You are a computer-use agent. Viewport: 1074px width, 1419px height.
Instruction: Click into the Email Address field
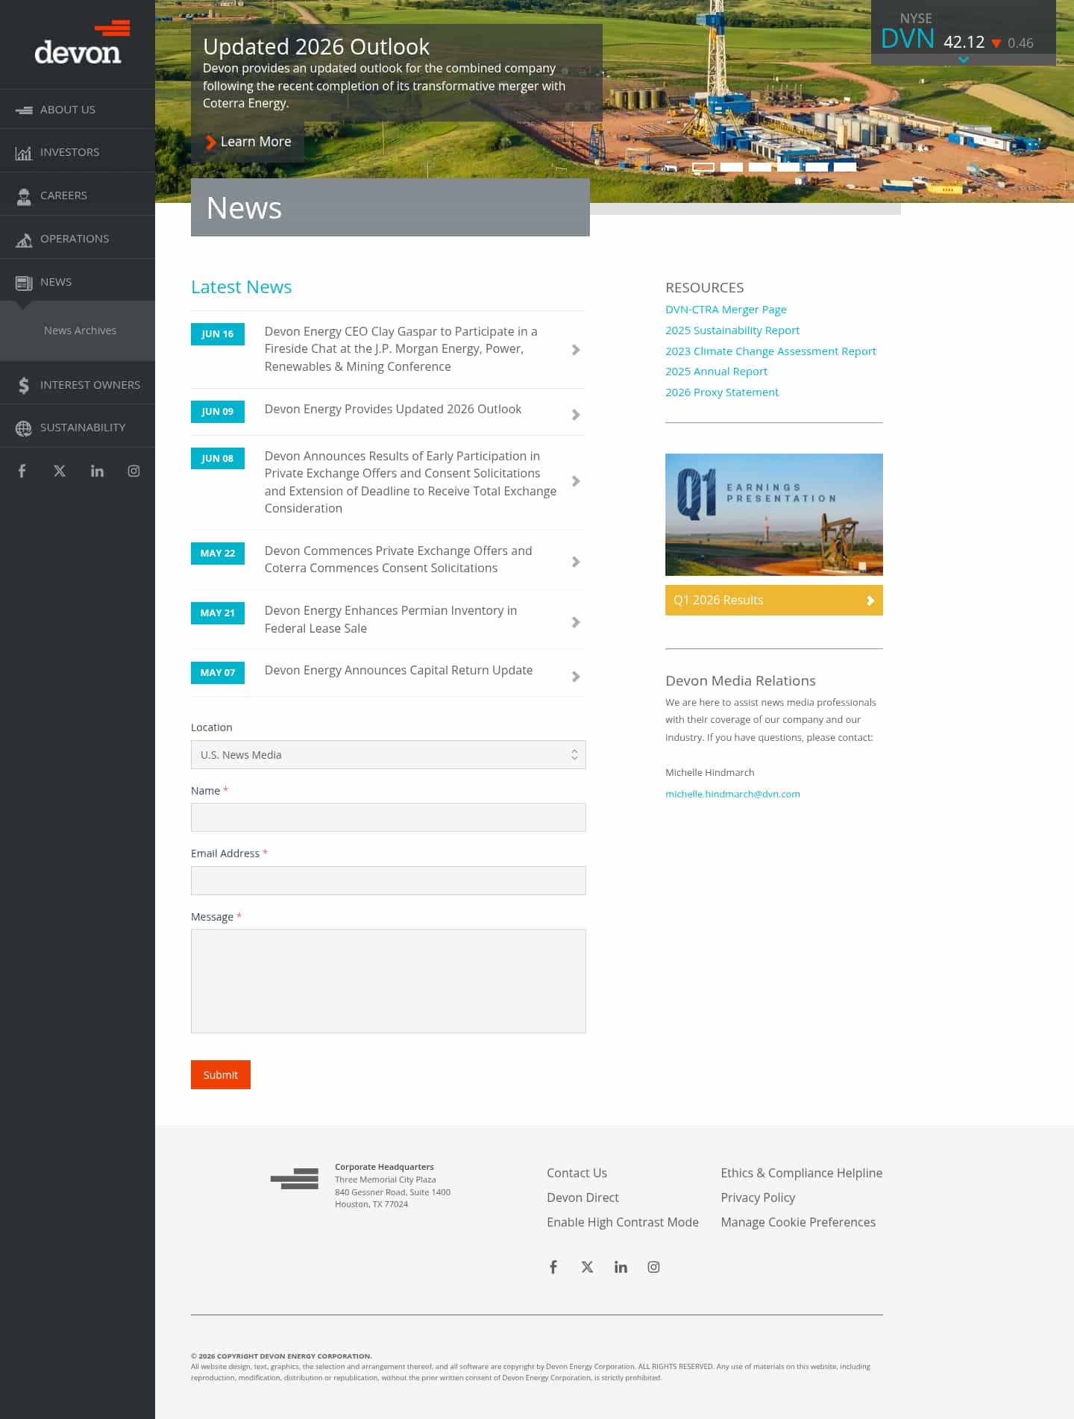(x=389, y=880)
